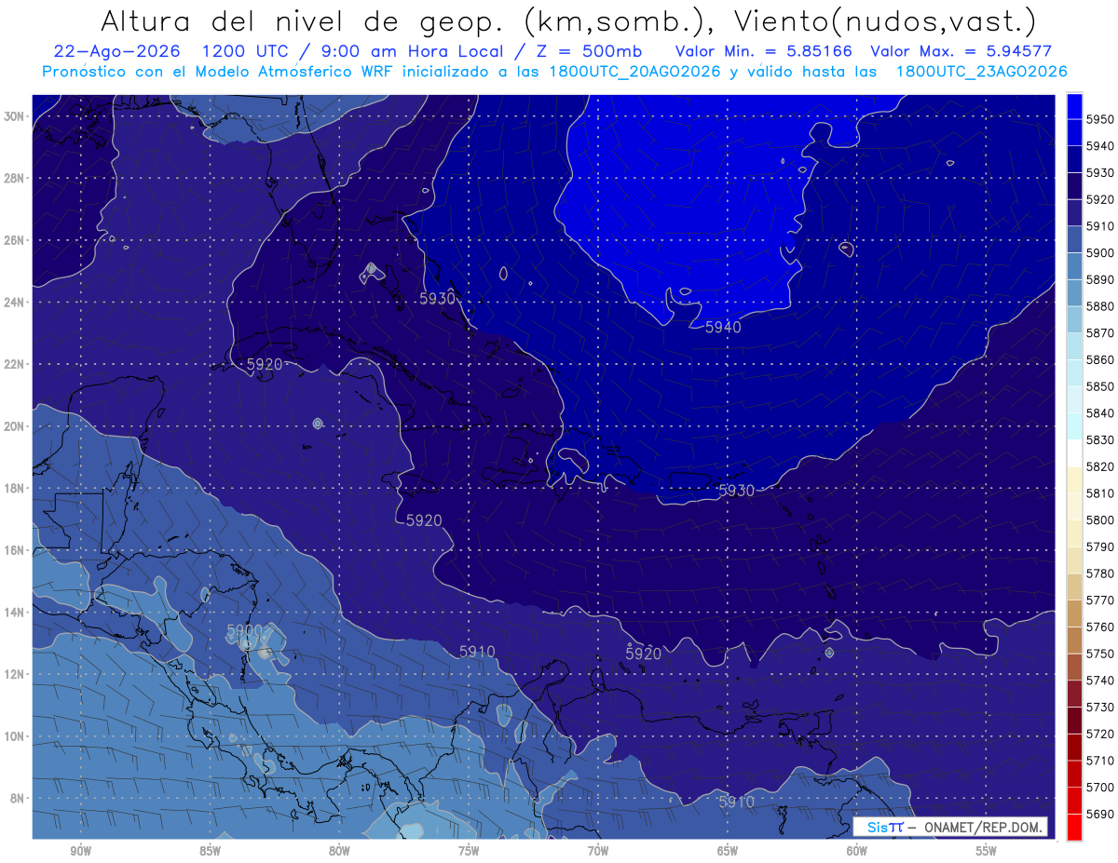Click the '75W' longitude axis label
Image resolution: width=1118 pixels, height=863 pixels.
pos(469,852)
